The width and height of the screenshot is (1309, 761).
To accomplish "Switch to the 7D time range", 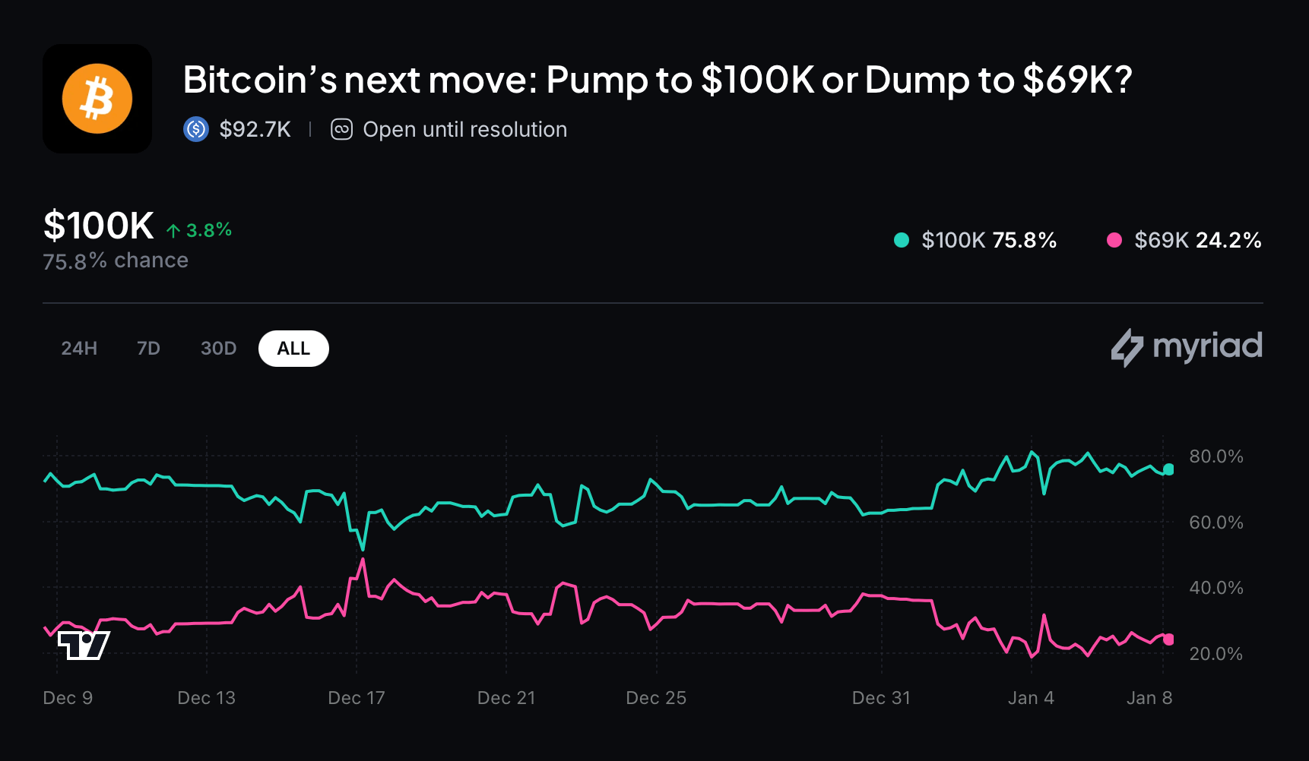I will point(148,348).
